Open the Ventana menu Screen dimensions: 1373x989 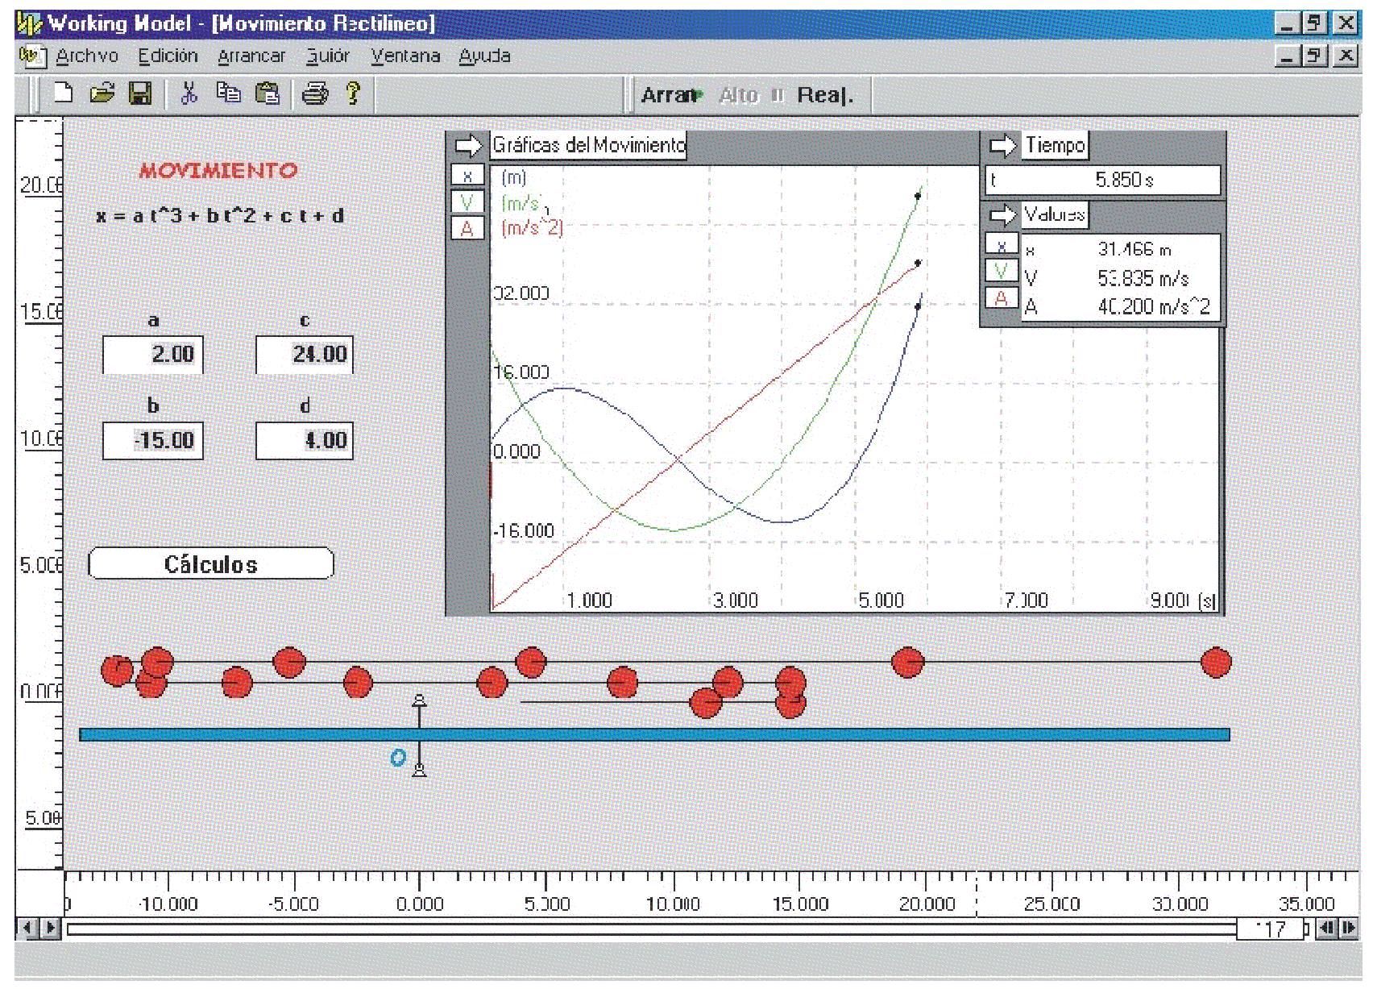[x=405, y=56]
